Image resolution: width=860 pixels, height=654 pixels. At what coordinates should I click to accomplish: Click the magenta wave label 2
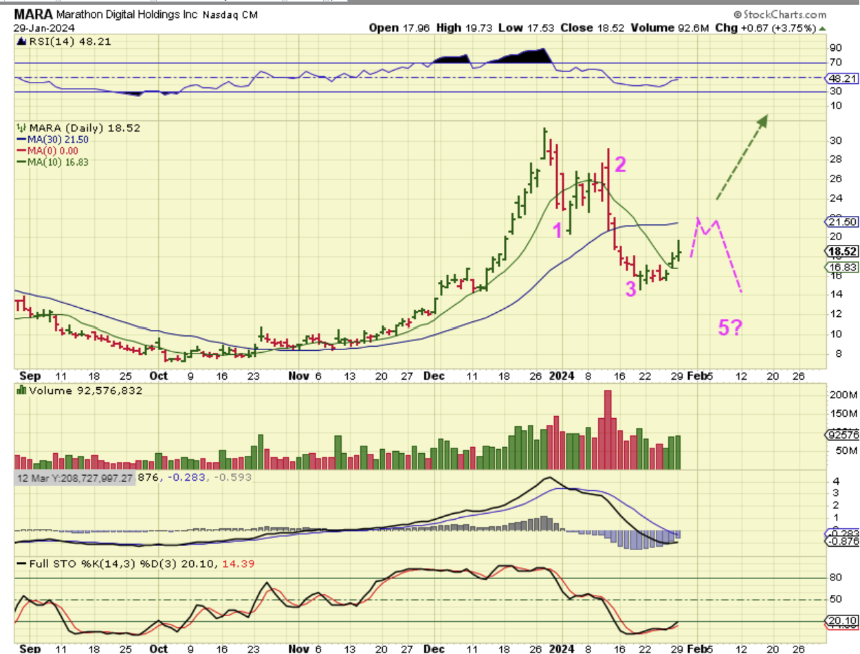pyautogui.click(x=620, y=164)
